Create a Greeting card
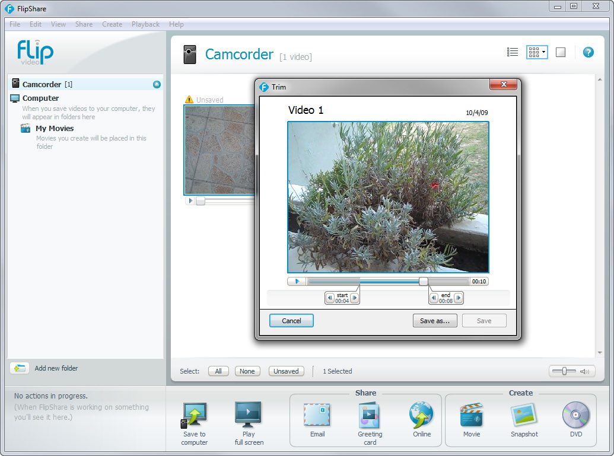This screenshot has height=456, width=614. (x=370, y=416)
